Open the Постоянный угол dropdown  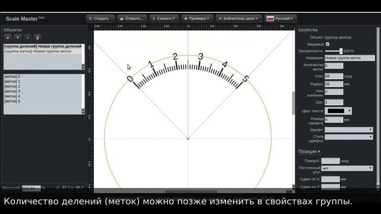[x=347, y=168]
